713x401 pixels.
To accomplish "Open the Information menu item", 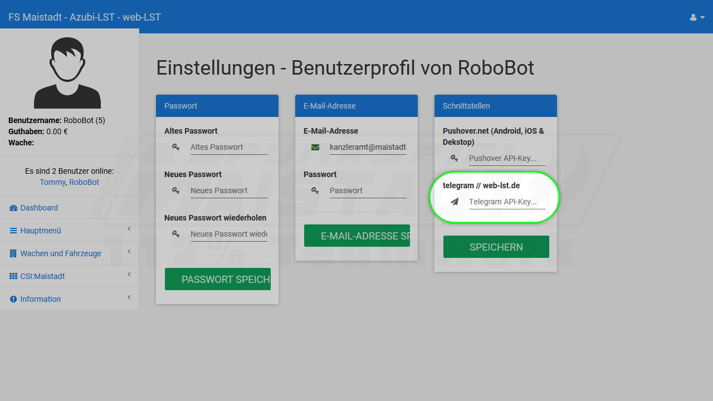I will 69,299.
